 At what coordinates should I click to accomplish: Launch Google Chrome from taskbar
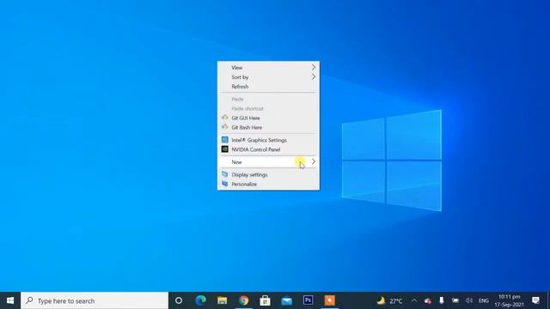point(243,300)
